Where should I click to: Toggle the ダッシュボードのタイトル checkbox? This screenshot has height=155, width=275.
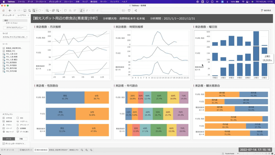point(3,144)
